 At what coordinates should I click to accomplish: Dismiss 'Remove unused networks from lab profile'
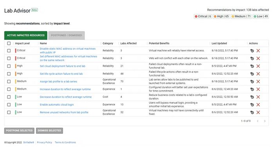click(258, 112)
